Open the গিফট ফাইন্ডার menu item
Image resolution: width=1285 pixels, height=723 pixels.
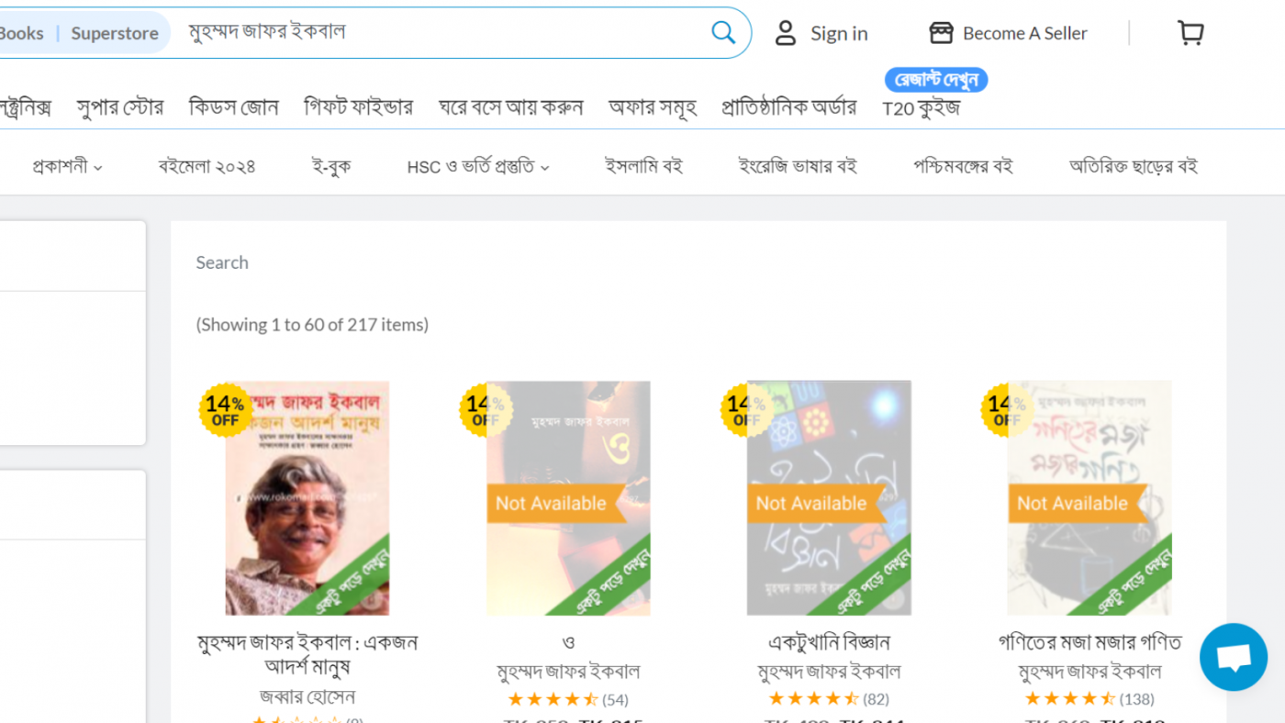[x=358, y=107]
